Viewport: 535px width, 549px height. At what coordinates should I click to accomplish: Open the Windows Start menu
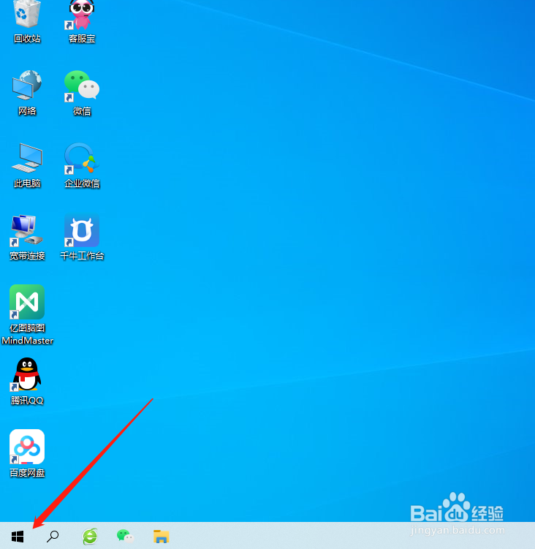tap(17, 536)
